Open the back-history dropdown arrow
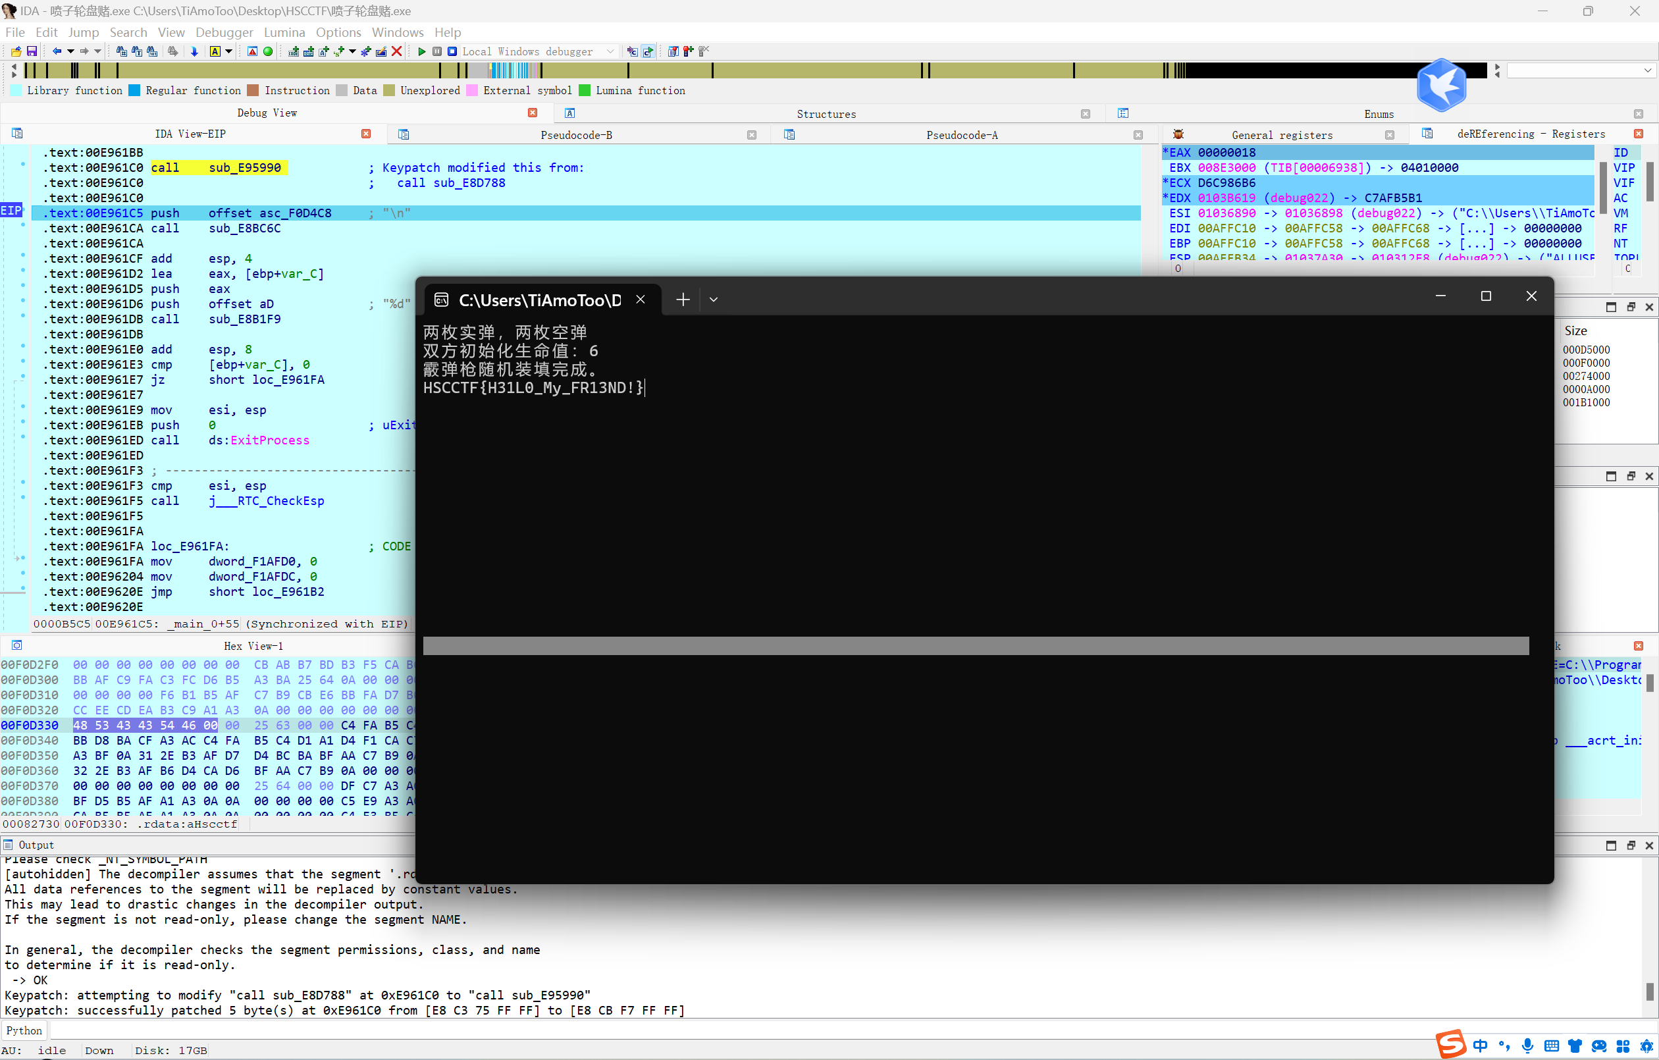The image size is (1659, 1060). pyautogui.click(x=70, y=52)
